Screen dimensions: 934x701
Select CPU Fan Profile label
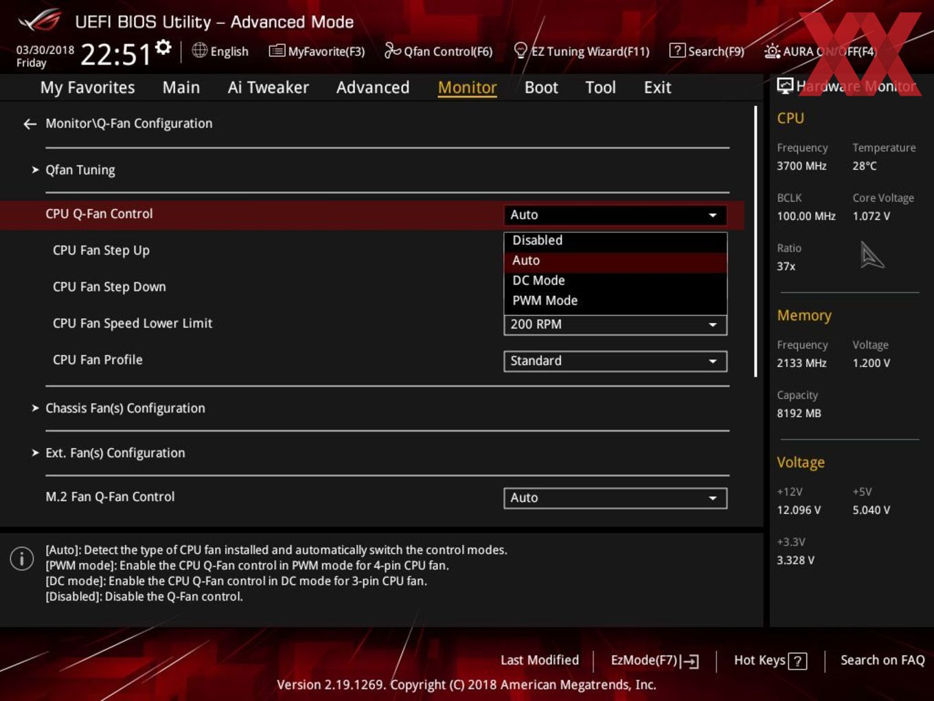(x=98, y=359)
